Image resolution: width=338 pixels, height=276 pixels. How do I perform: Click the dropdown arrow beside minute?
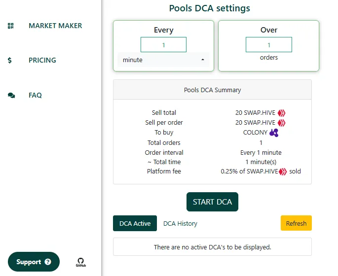pos(203,60)
